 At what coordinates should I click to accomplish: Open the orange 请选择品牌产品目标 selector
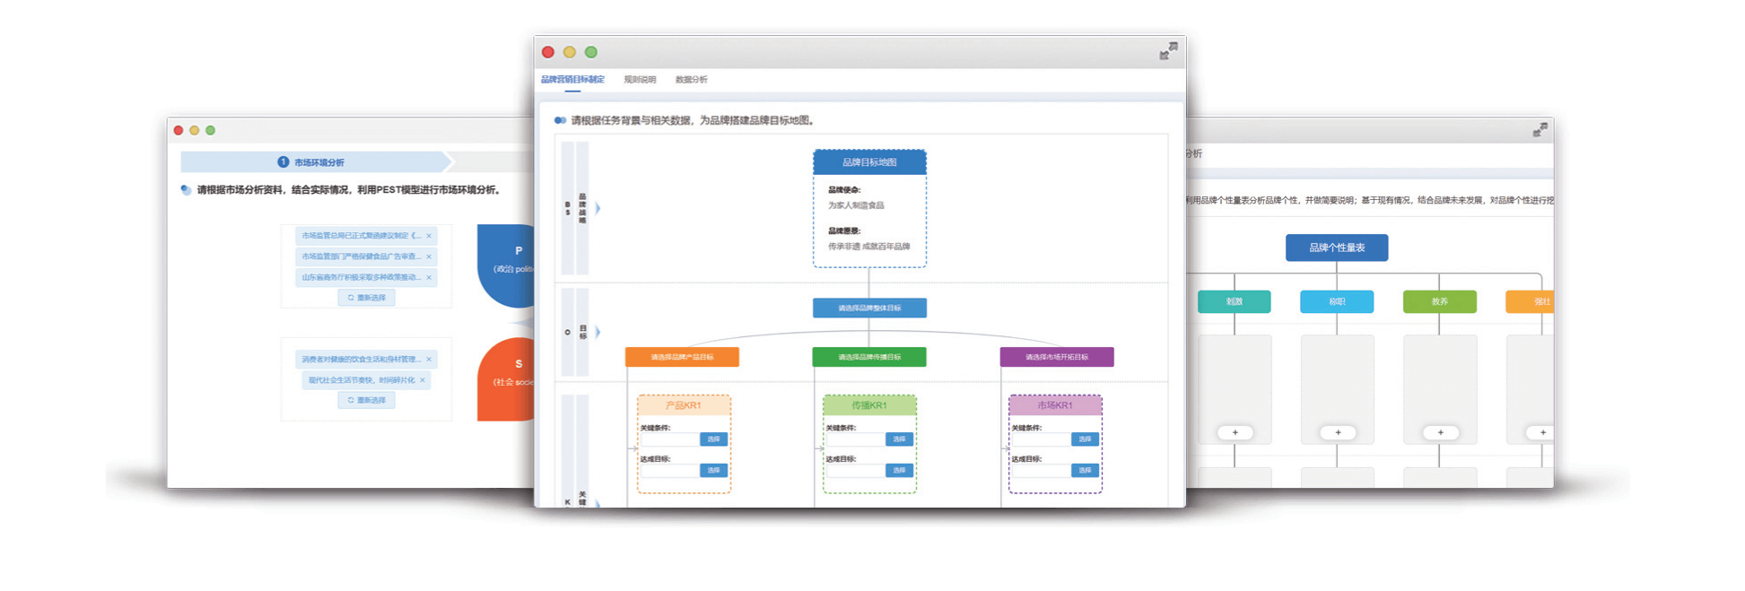[682, 357]
